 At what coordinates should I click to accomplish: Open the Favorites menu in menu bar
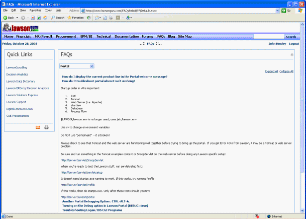(35, 11)
